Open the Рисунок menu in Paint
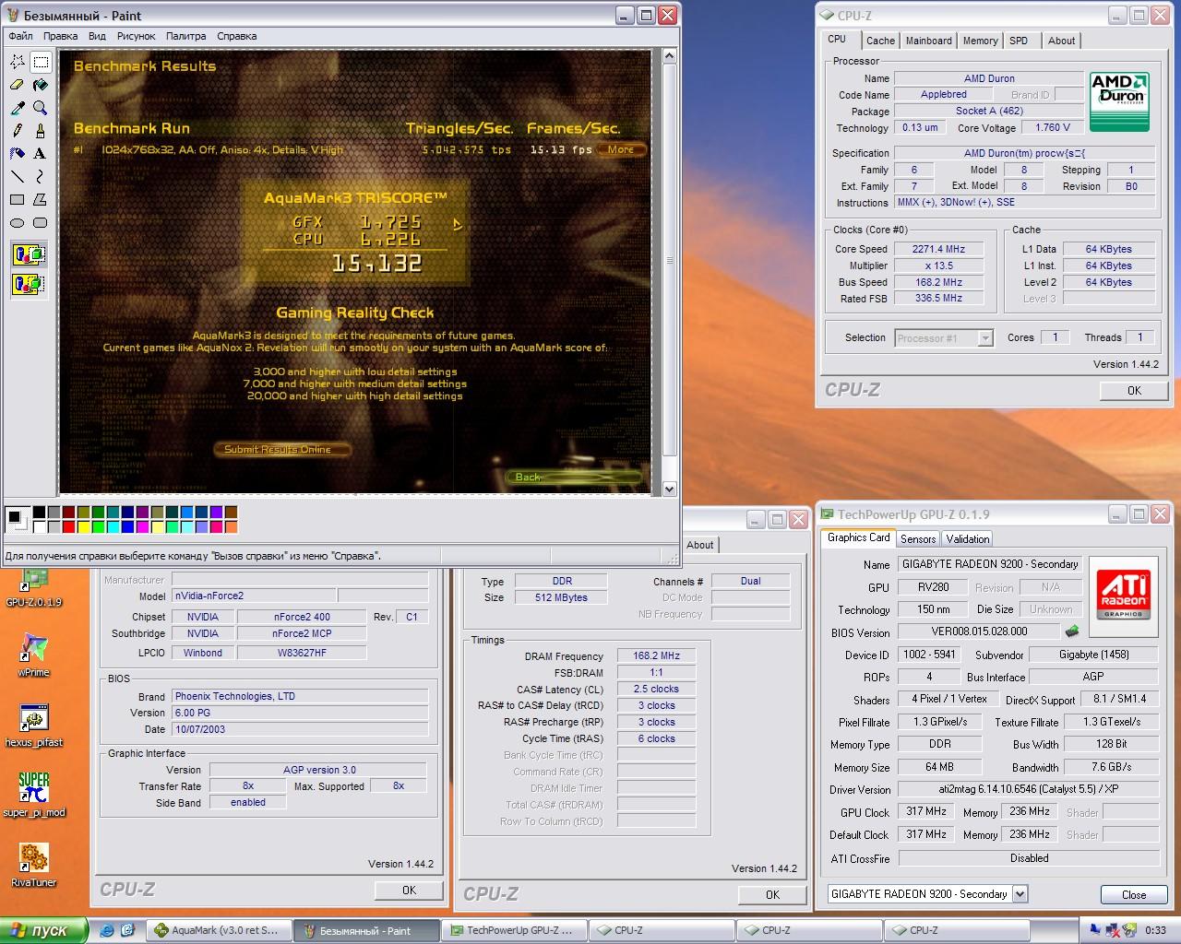This screenshot has width=1181, height=944. pos(137,36)
